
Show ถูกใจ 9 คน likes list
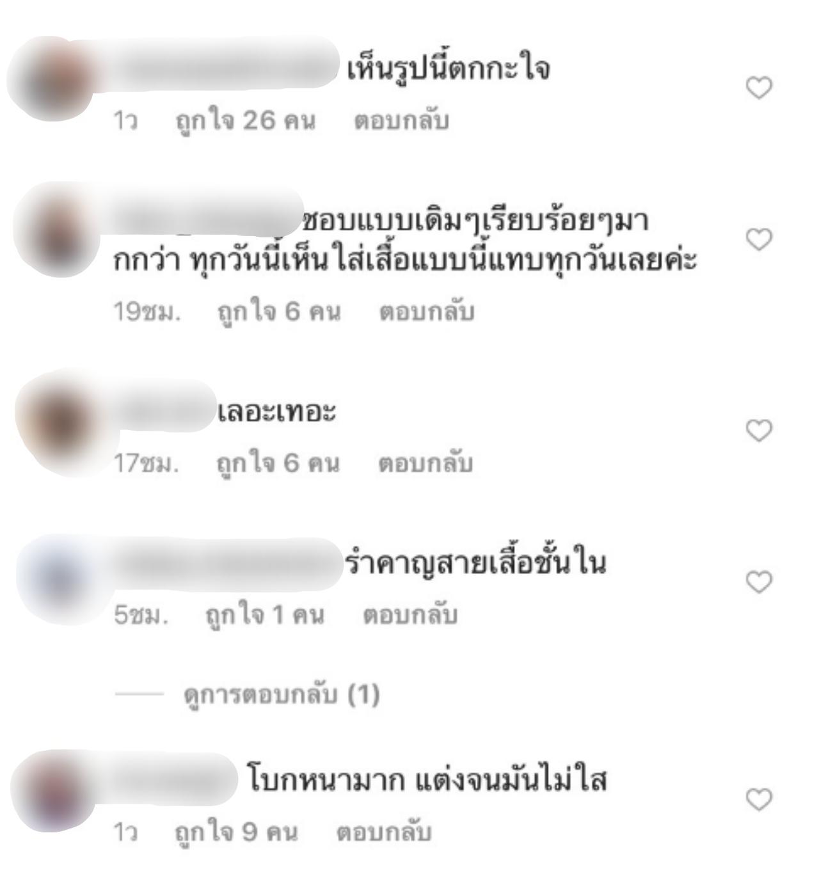[x=237, y=832]
